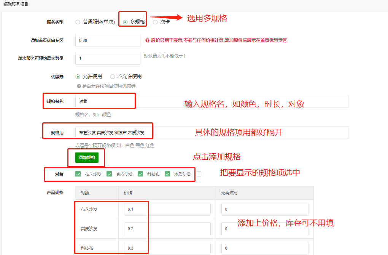Viewport: 388px width, 255px height.
Task: Select 多规格 service type radio
Action: [126, 22]
